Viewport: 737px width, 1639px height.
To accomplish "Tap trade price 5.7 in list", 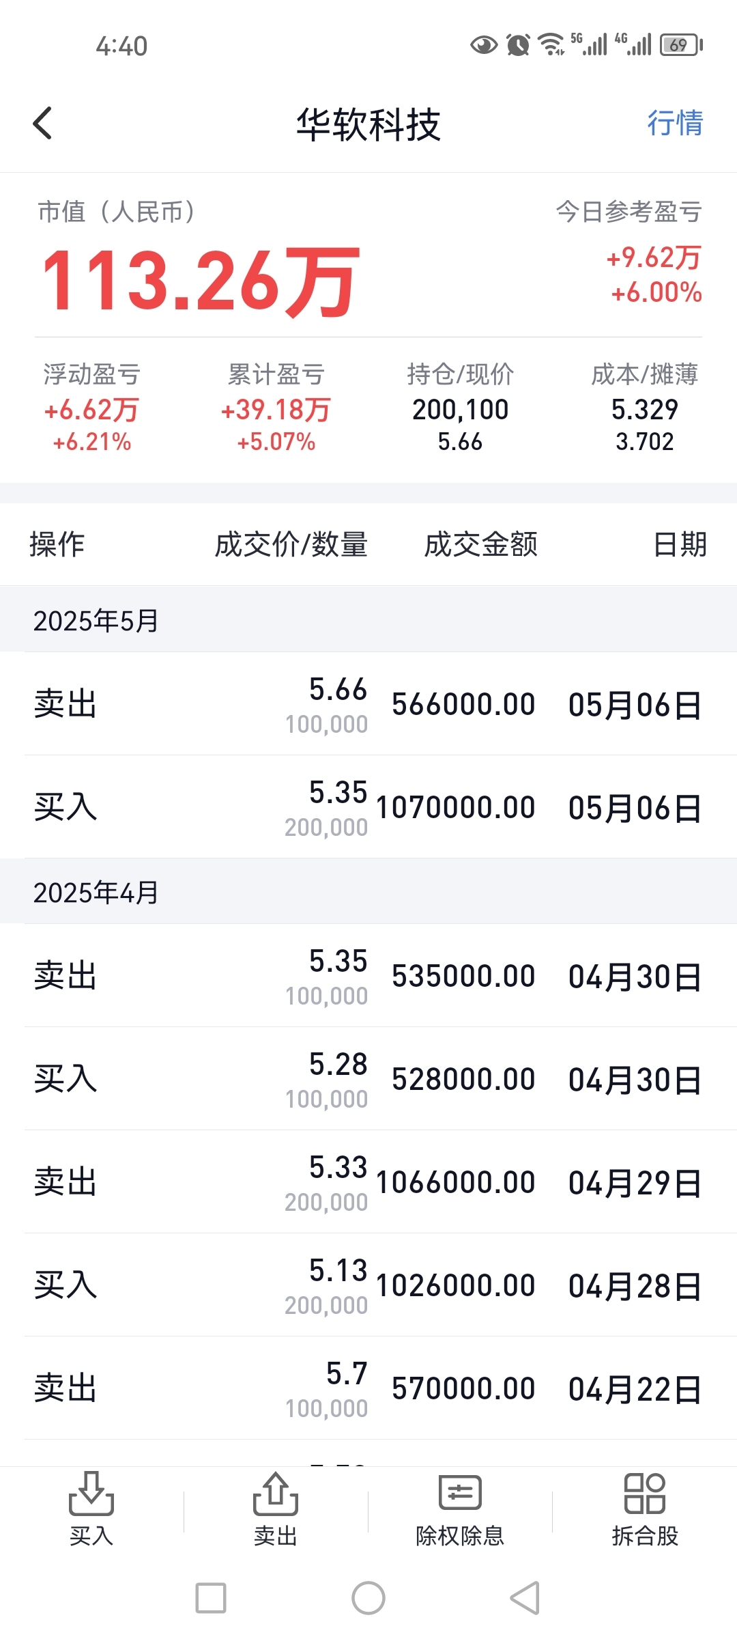I will tap(347, 1373).
